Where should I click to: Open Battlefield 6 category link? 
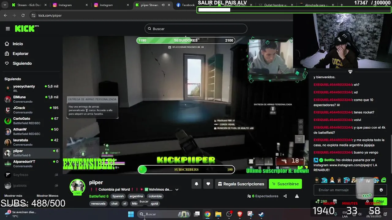[x=99, y=196]
